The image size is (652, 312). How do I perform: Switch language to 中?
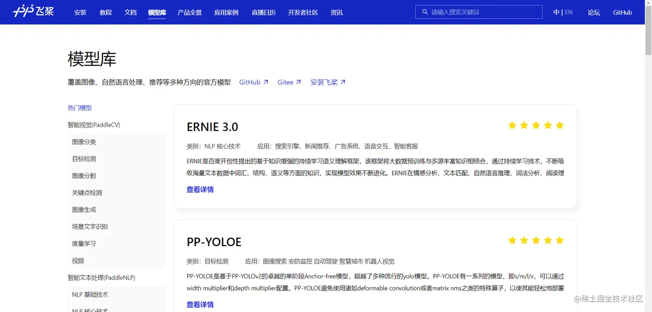click(x=556, y=12)
